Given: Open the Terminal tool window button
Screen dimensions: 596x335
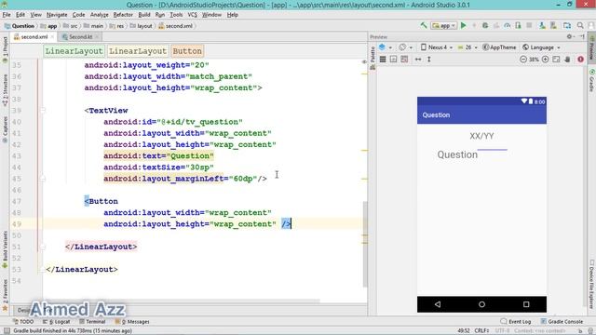Looking at the screenshot, I should point(92,322).
